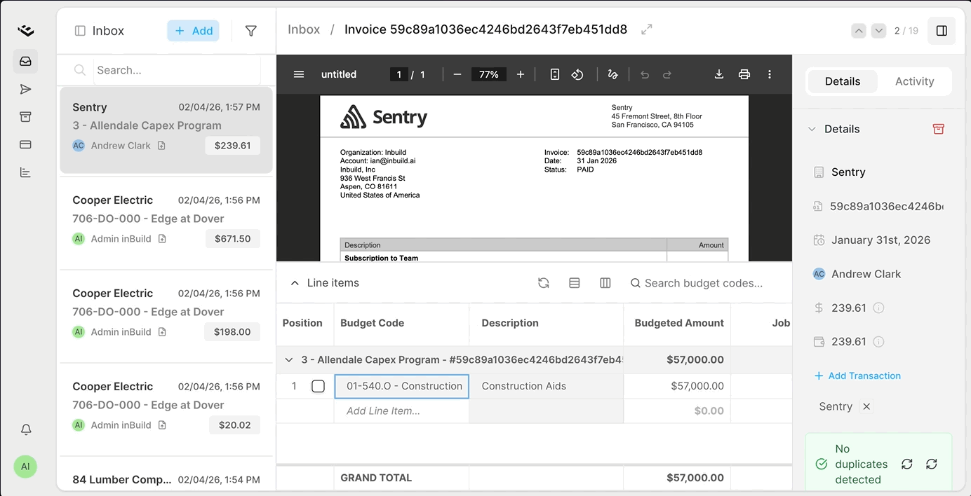Go to next invoice arrow
971x496 pixels.
878,31
